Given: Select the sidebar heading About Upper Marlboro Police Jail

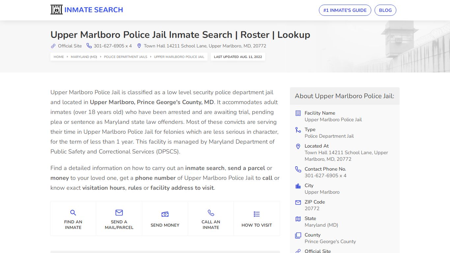Looking at the screenshot, I should point(345,96).
